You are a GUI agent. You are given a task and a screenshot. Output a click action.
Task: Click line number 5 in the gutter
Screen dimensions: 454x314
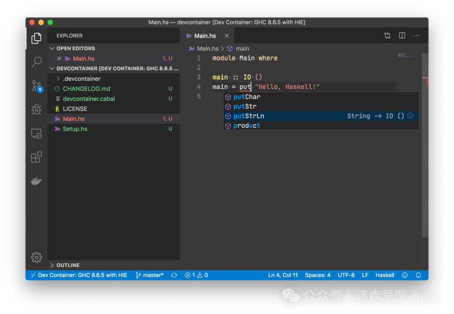tap(198, 96)
